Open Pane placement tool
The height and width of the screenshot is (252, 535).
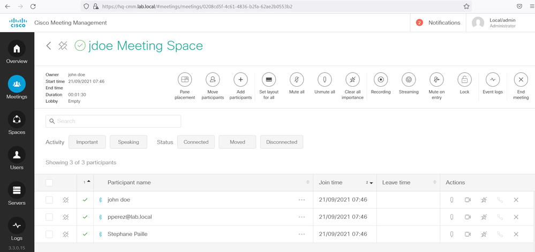tap(185, 80)
